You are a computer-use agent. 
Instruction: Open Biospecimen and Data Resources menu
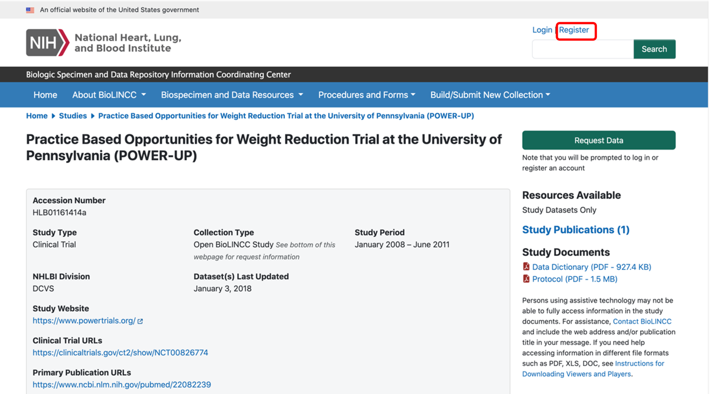(x=231, y=95)
